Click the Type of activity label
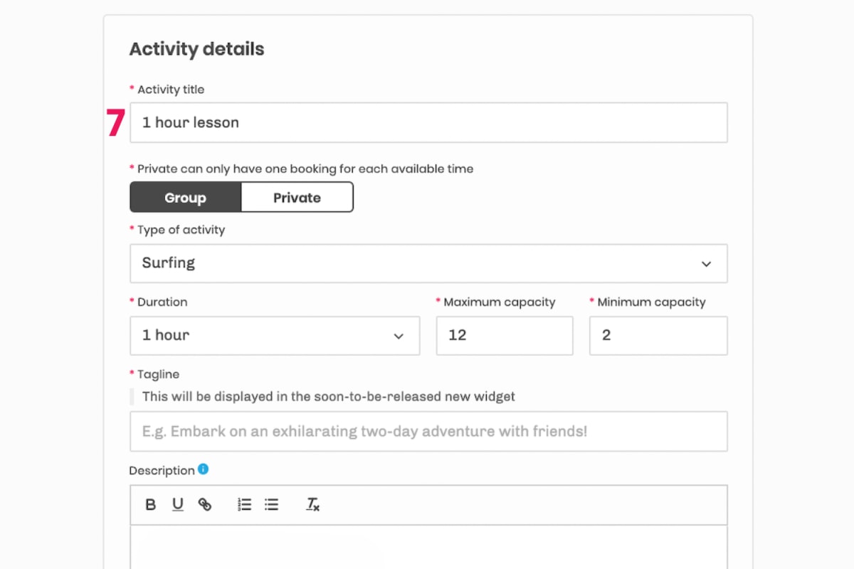 181,230
